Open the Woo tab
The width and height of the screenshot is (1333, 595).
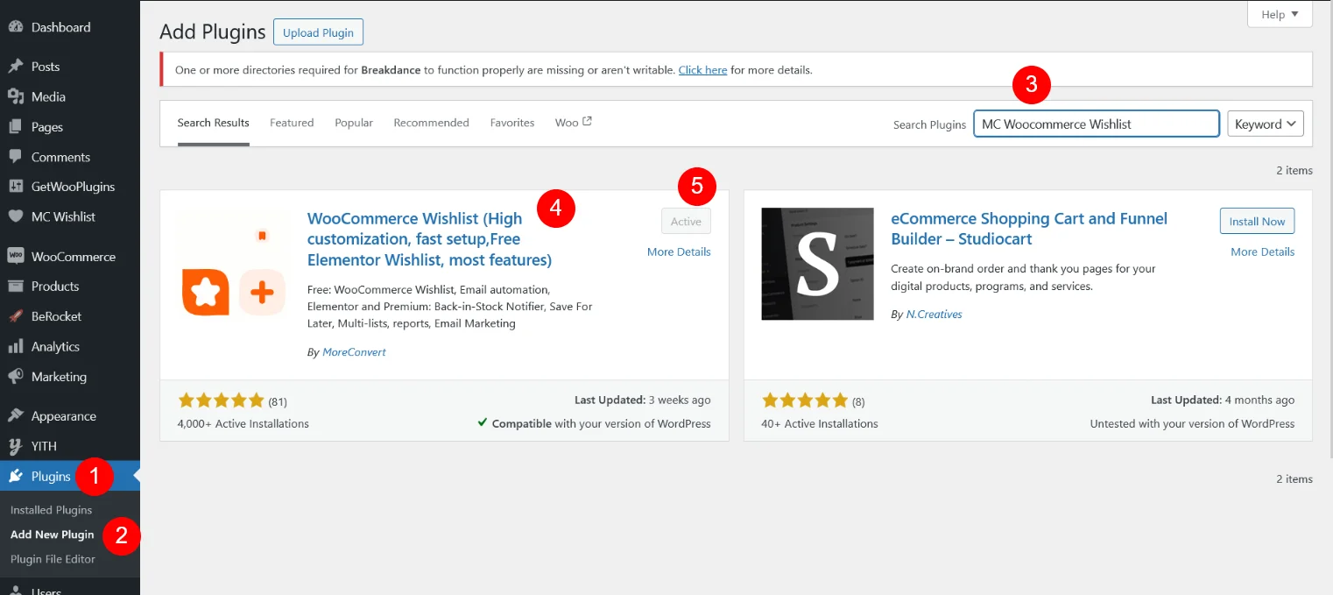click(x=574, y=123)
